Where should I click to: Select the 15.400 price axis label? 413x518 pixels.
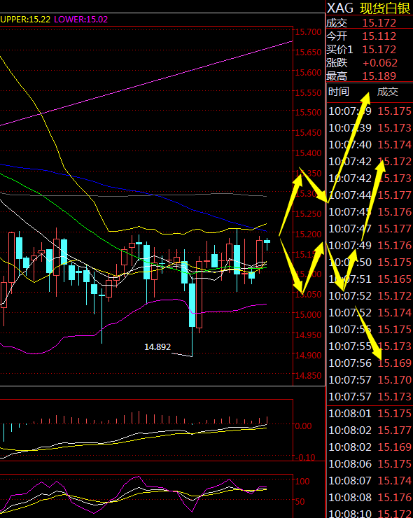point(308,153)
